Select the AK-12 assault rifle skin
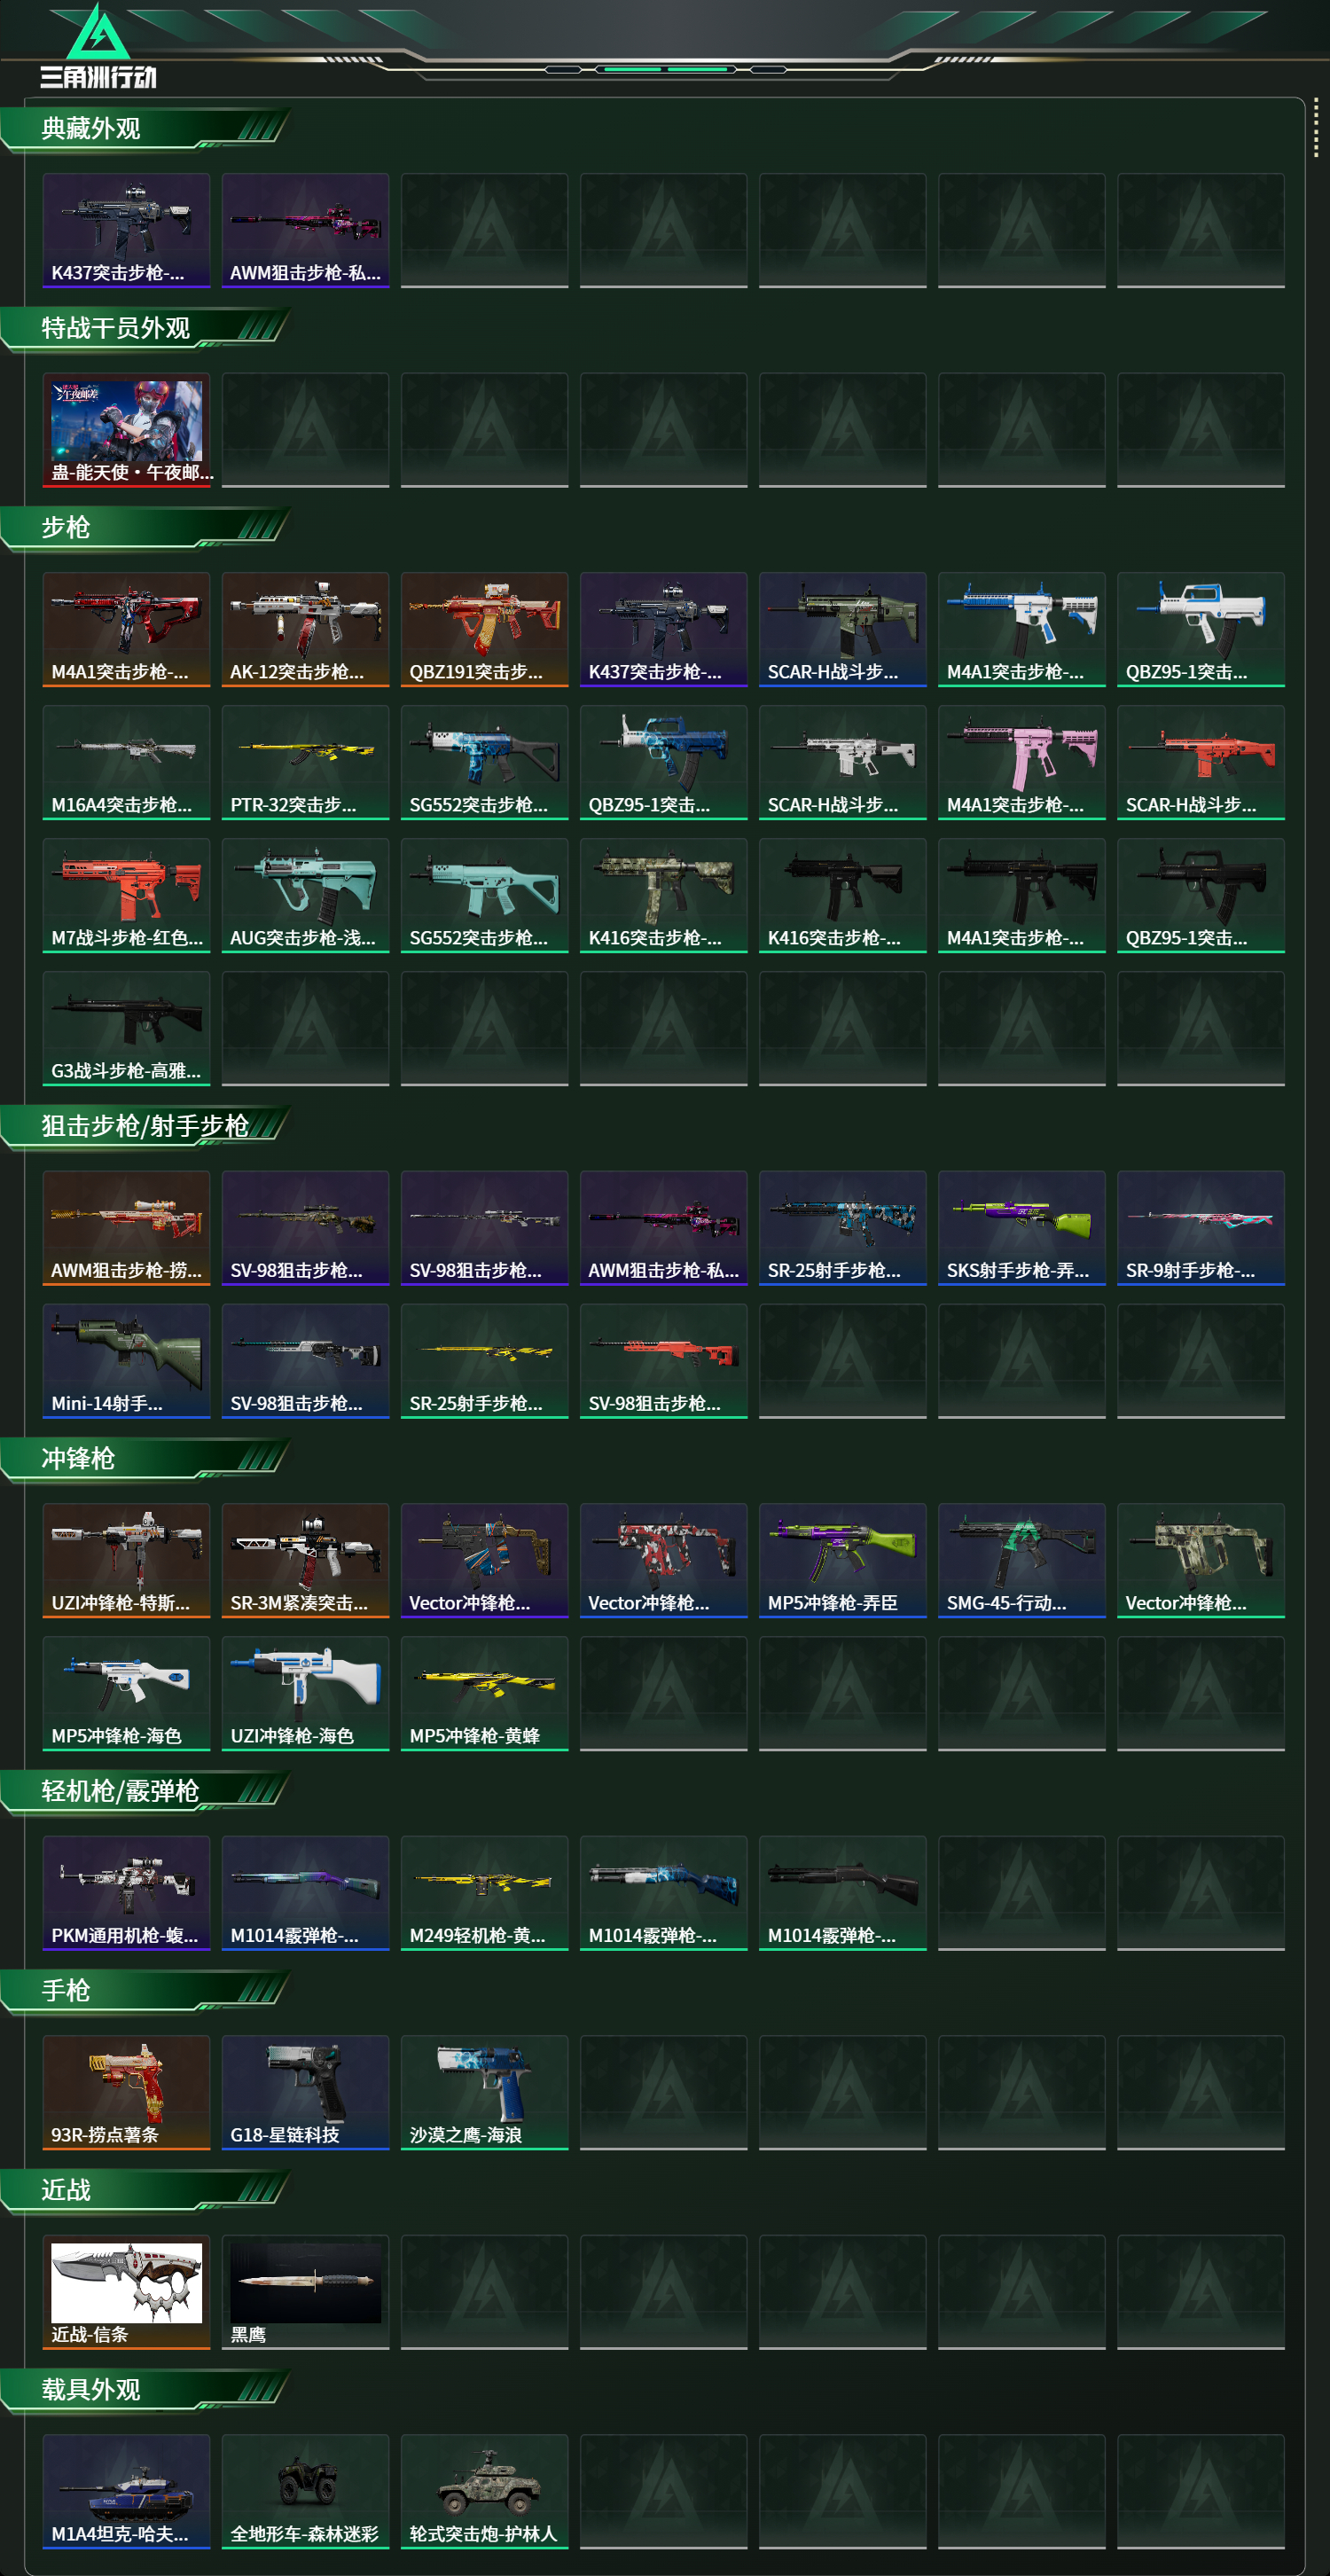This screenshot has width=1330, height=2576. 305,629
